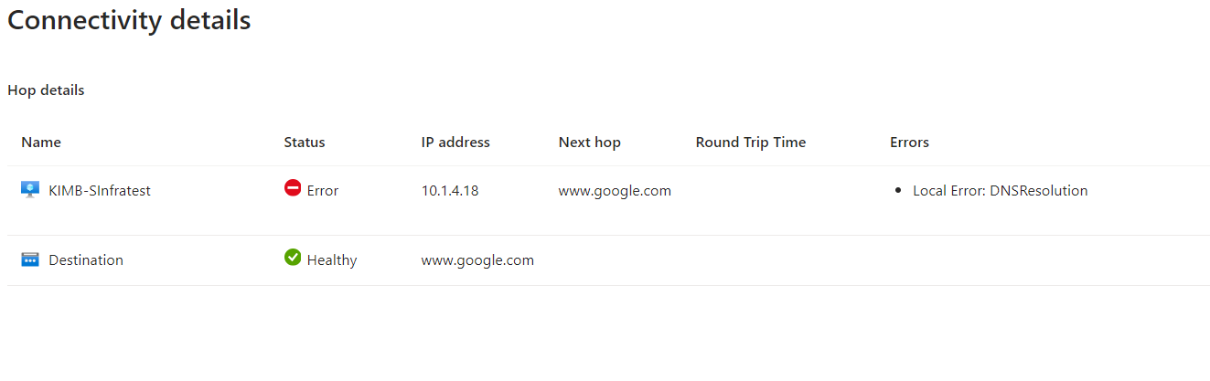Viewport: 1210px width, 381px height.
Task: Select the Destination hop name
Action: point(86,260)
